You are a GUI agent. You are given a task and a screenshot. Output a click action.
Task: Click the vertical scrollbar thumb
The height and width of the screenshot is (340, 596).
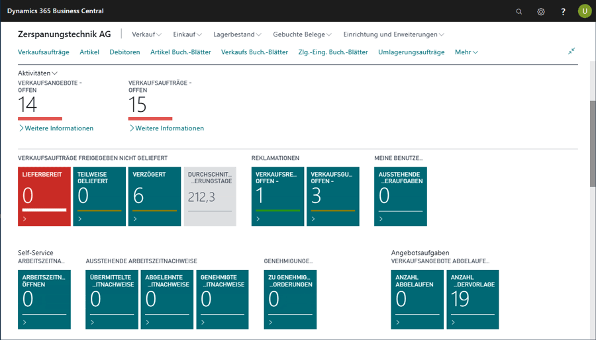593,144
